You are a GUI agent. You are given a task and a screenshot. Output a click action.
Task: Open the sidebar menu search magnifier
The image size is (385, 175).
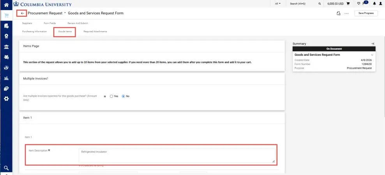point(6,168)
